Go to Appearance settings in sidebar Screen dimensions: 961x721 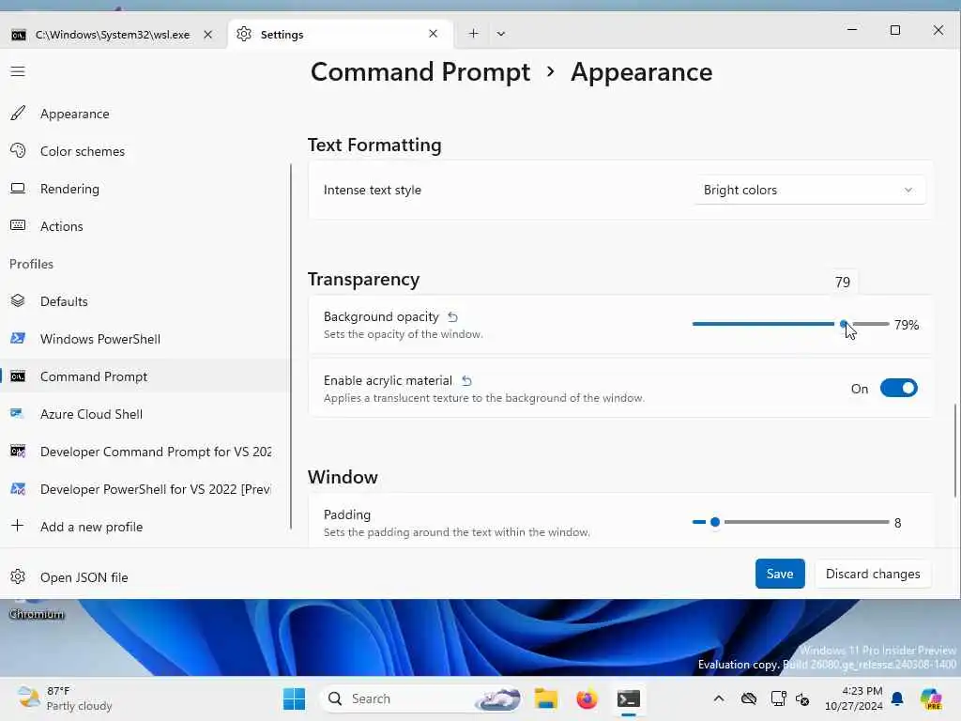145,114
